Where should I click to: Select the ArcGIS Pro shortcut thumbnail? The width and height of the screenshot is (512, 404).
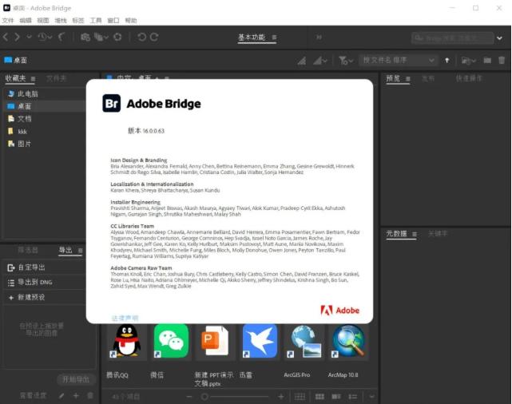(x=304, y=342)
